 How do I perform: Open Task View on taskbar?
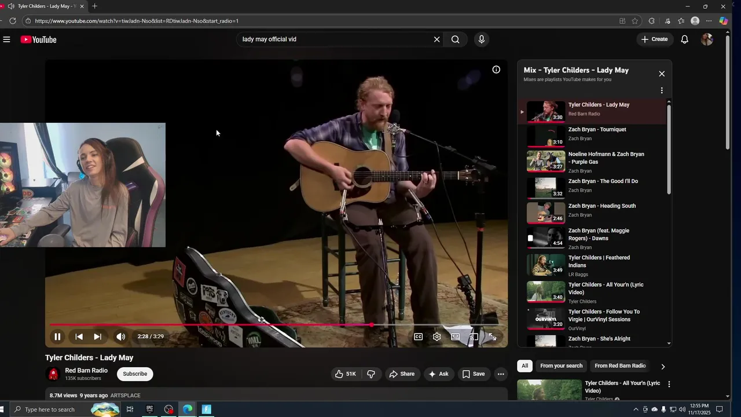point(130,409)
